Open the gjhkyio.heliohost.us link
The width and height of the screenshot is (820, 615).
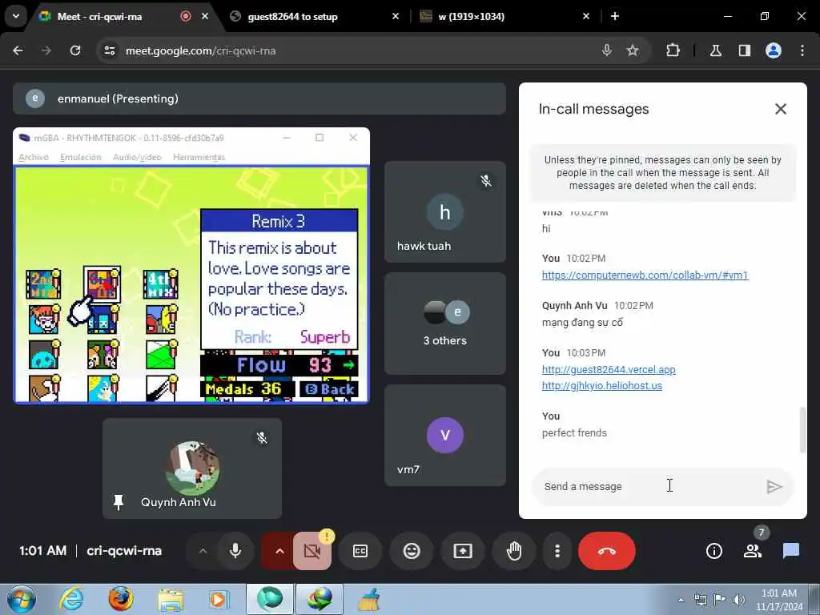[x=602, y=386]
